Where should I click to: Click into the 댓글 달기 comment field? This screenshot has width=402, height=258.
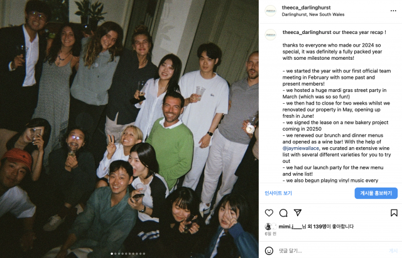332,251
